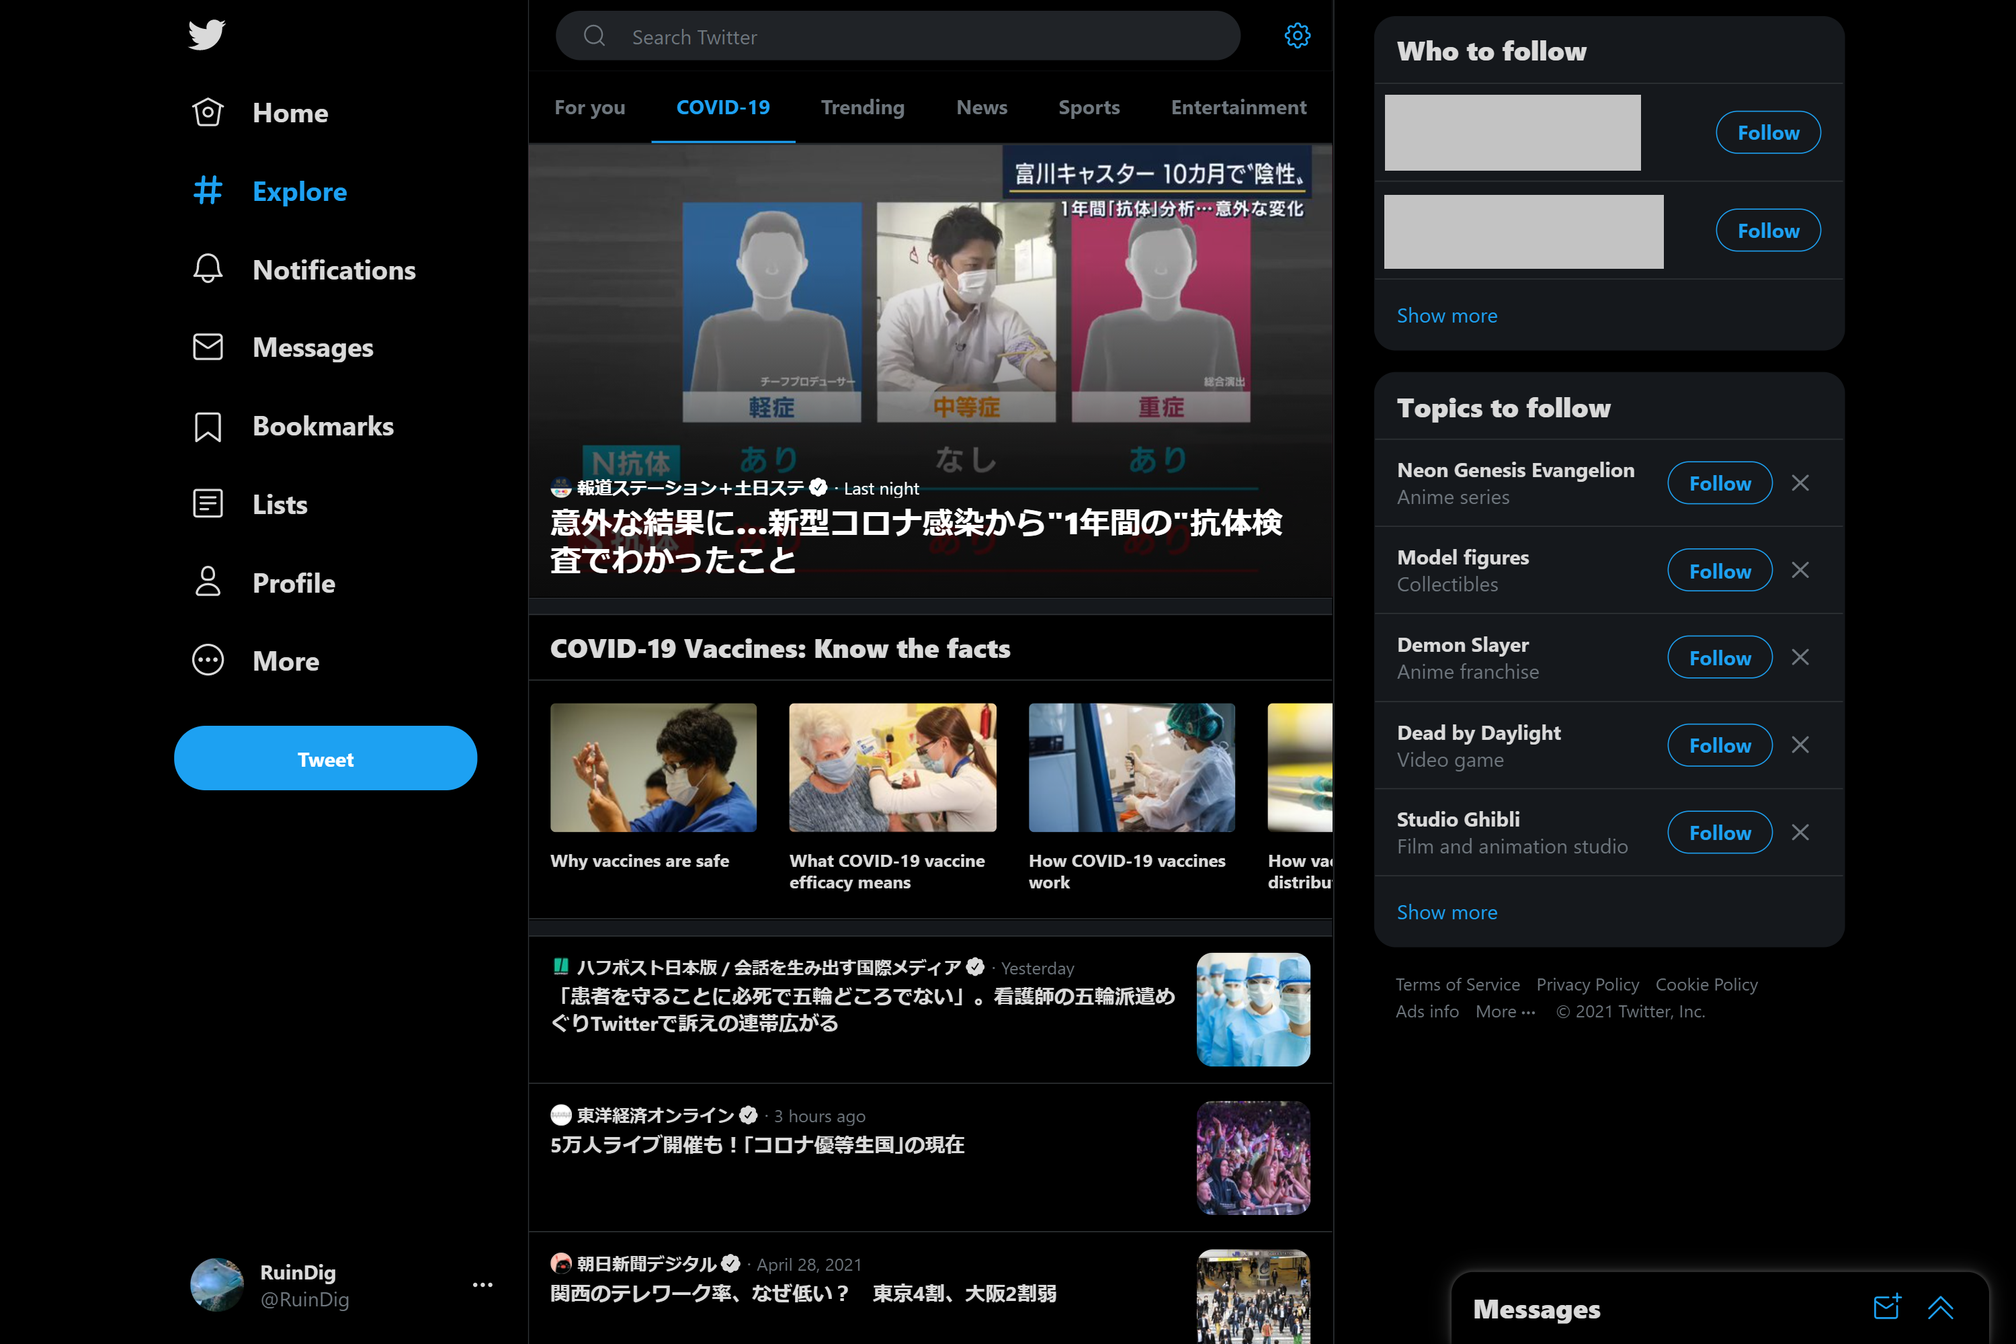Image resolution: width=2016 pixels, height=1344 pixels.
Task: Click 'COVID-19 Vaccines: Know the facts' heading
Action: point(780,649)
